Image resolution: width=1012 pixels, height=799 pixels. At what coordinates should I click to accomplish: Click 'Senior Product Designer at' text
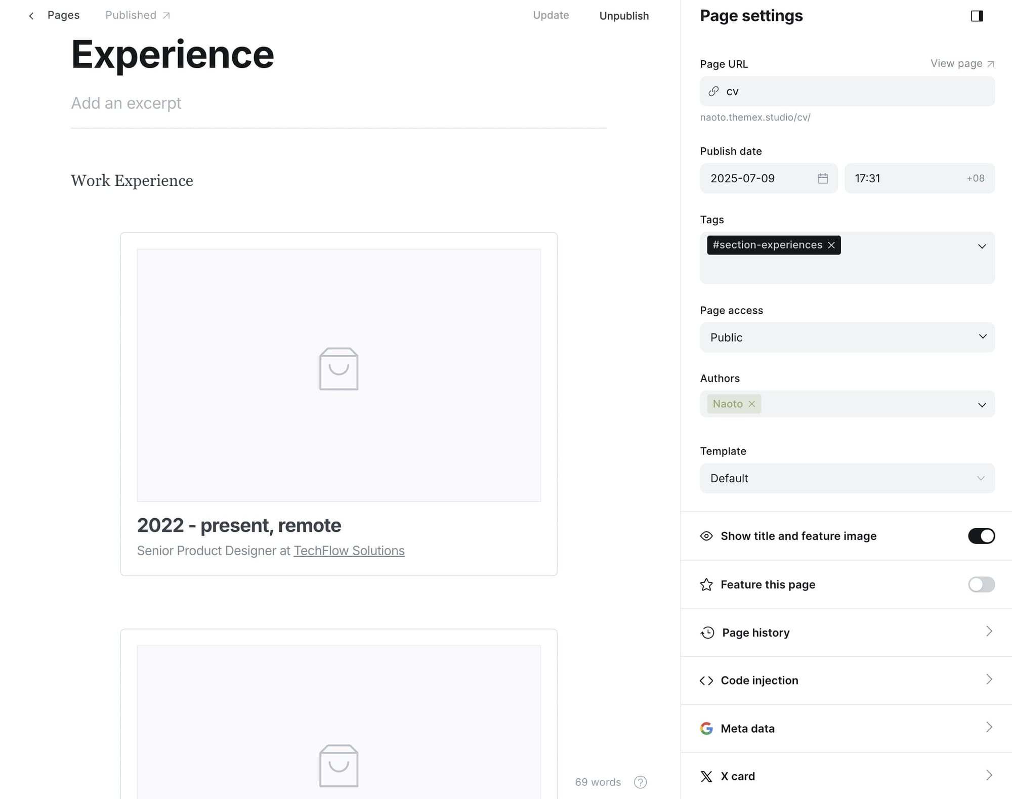(x=214, y=551)
